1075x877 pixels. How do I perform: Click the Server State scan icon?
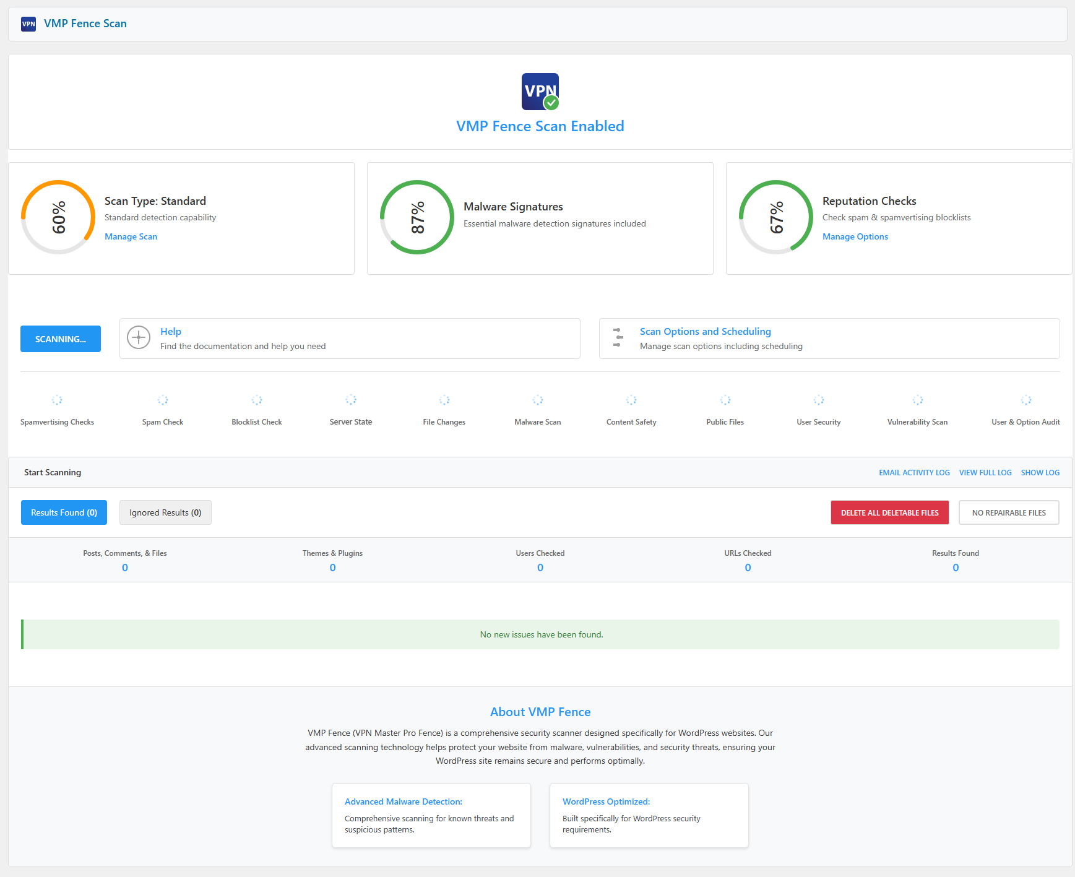350,400
